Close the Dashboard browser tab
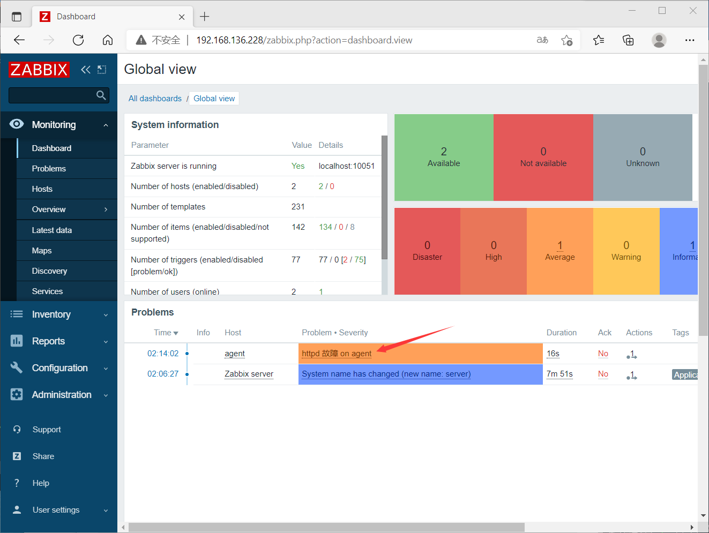 click(182, 17)
